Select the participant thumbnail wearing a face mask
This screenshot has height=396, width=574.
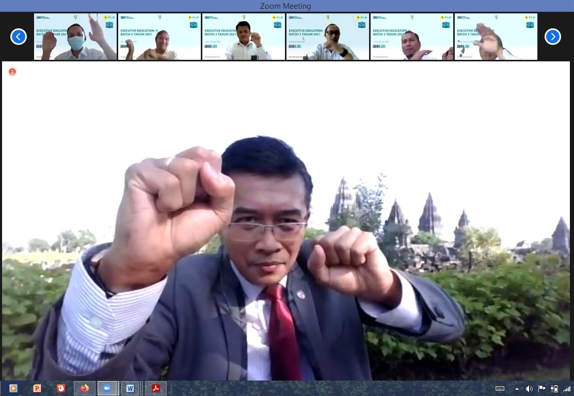coord(75,37)
